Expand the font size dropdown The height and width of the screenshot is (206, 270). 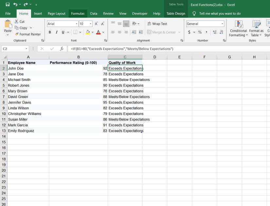pos(90,24)
